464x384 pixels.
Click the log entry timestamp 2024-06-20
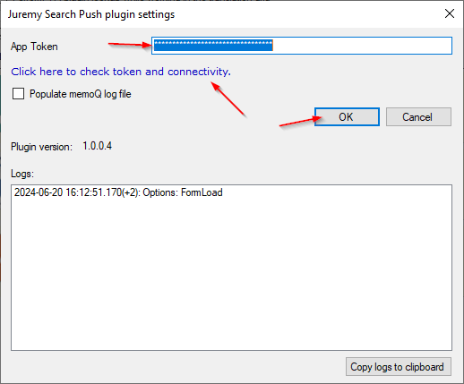point(39,192)
